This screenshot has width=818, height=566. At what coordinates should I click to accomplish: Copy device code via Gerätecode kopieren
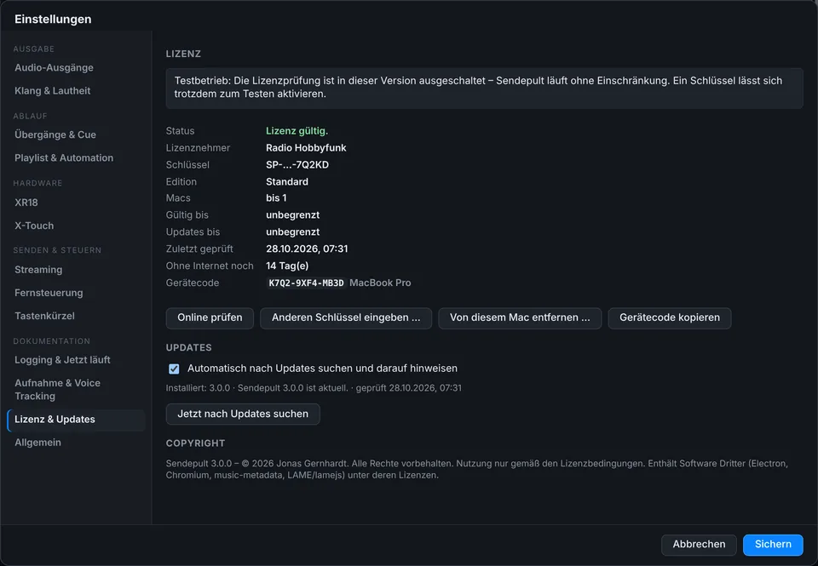[670, 318]
